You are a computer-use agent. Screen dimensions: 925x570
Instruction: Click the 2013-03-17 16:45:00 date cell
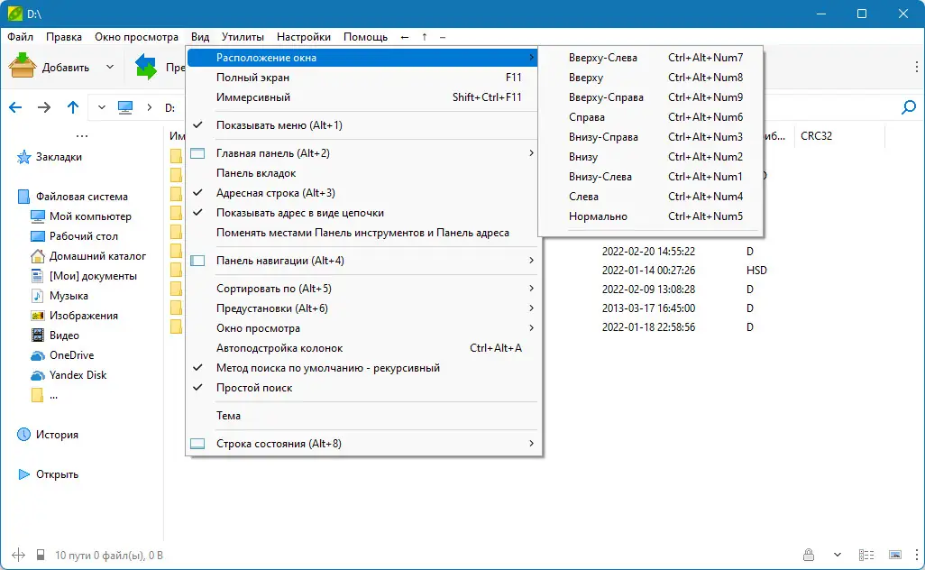648,308
